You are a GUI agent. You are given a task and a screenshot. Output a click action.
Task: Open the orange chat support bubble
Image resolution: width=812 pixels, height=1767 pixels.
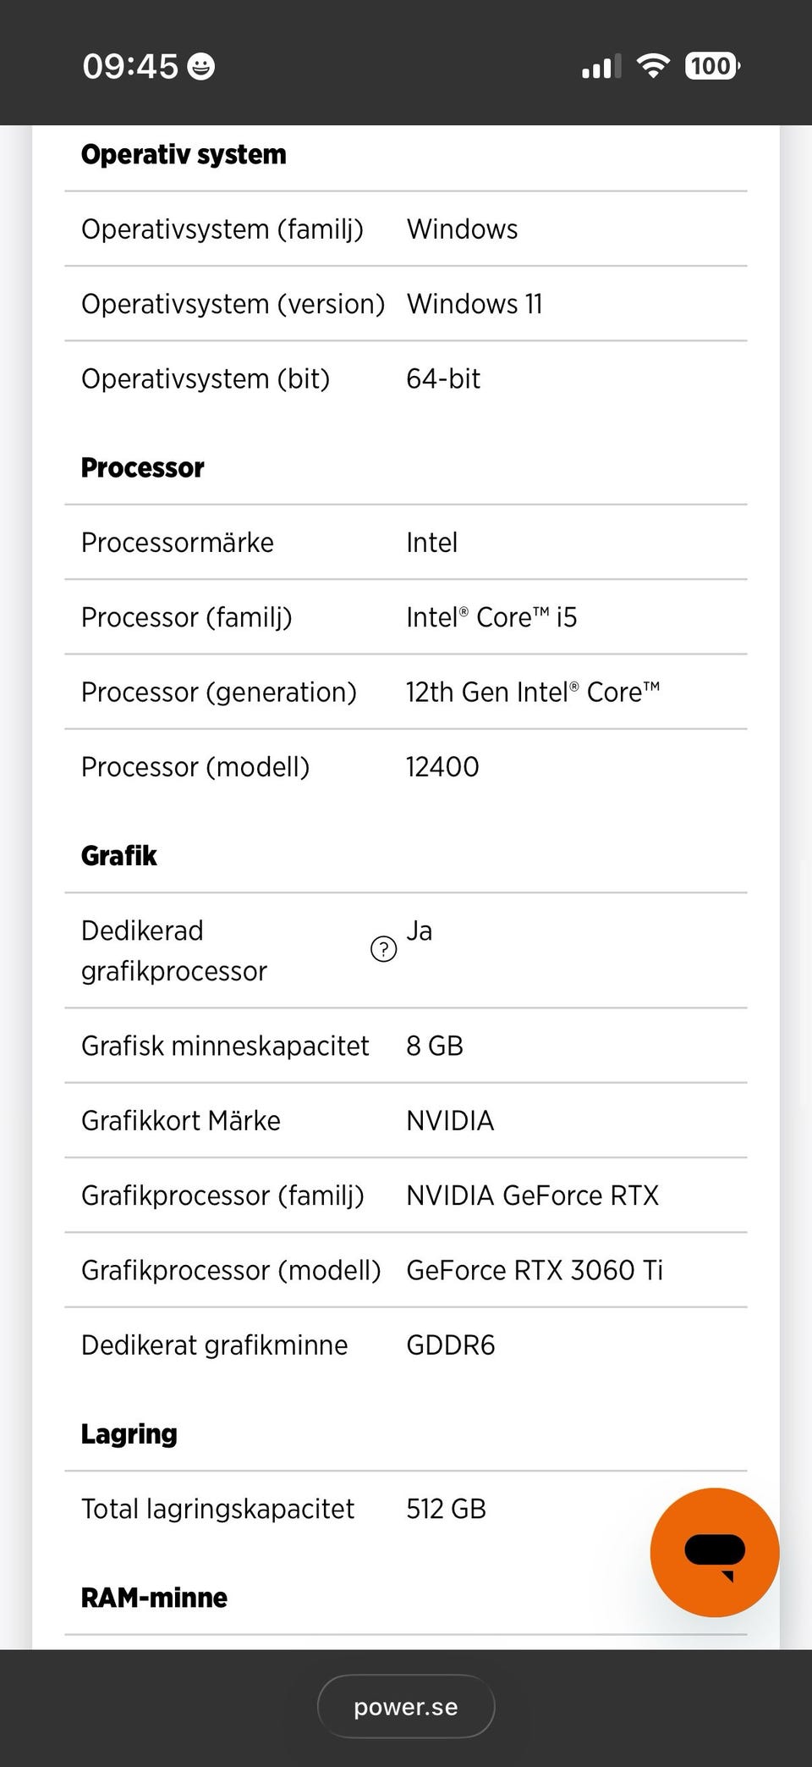[714, 1552]
